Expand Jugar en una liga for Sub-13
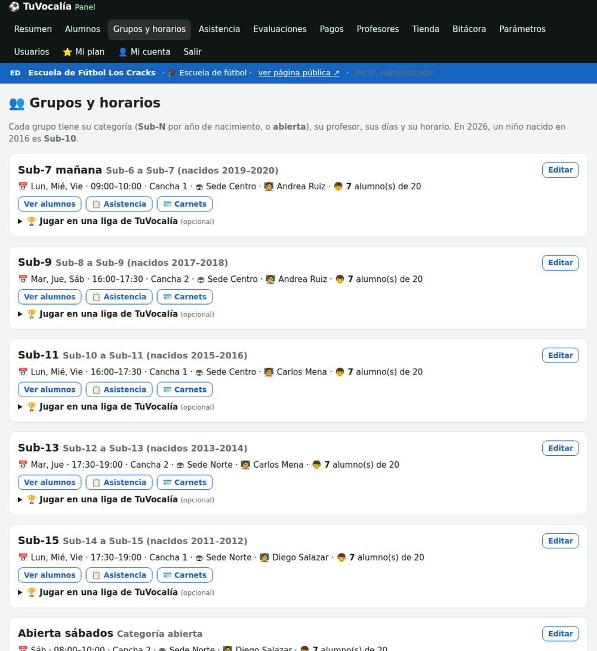The image size is (597, 651). [116, 499]
